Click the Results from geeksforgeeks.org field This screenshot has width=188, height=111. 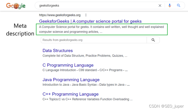click(94, 40)
